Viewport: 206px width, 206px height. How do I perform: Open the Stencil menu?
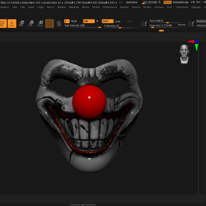tap(136, 7)
